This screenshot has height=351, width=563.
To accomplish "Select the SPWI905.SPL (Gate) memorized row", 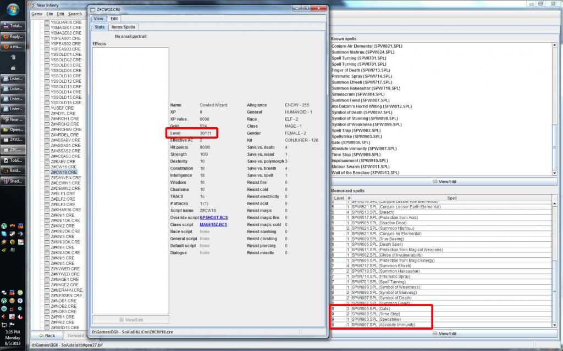I will click(x=379, y=309).
